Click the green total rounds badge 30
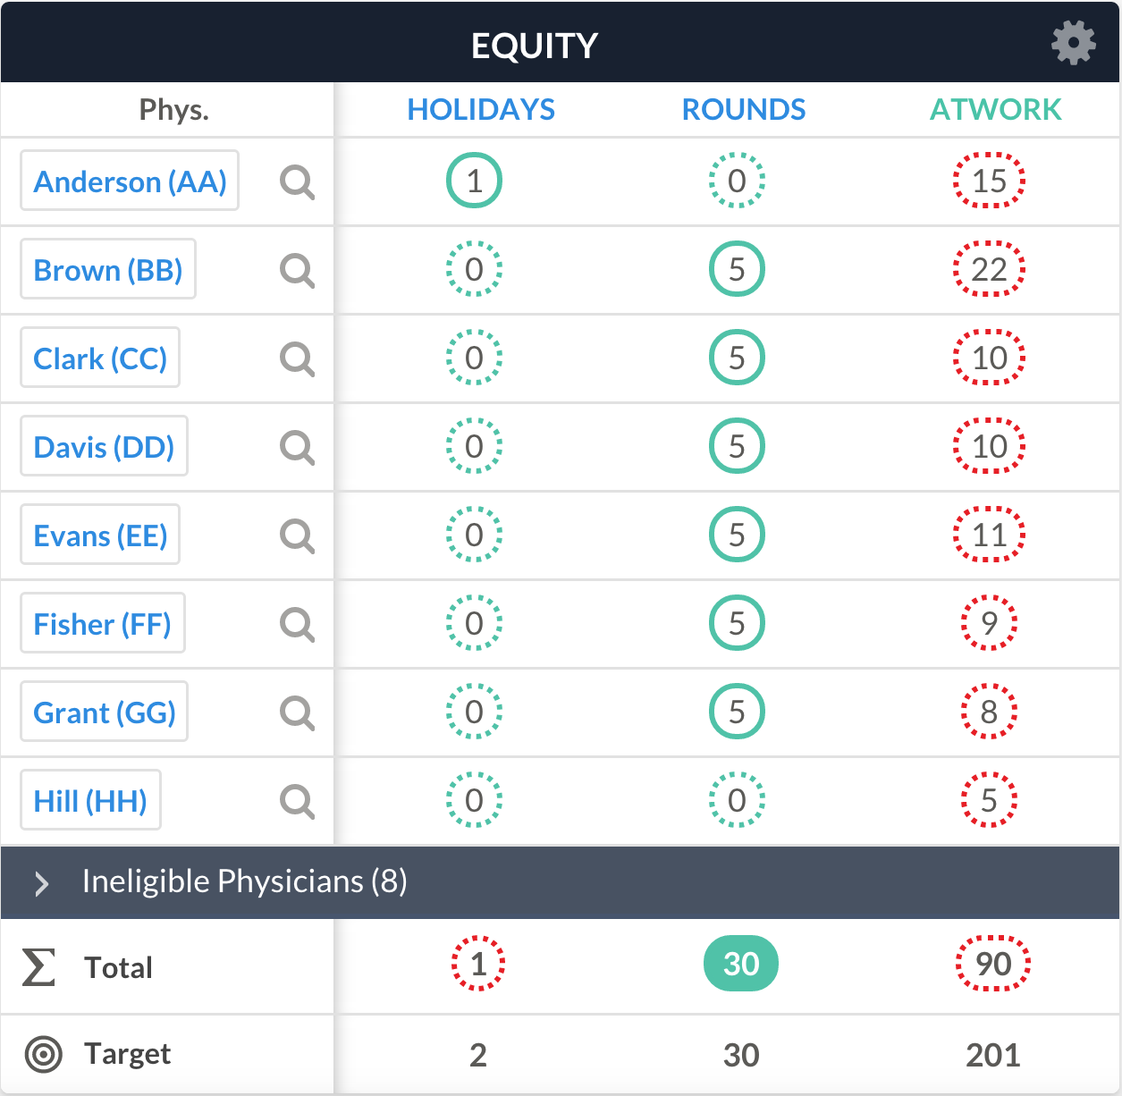The height and width of the screenshot is (1096, 1122). click(x=741, y=964)
